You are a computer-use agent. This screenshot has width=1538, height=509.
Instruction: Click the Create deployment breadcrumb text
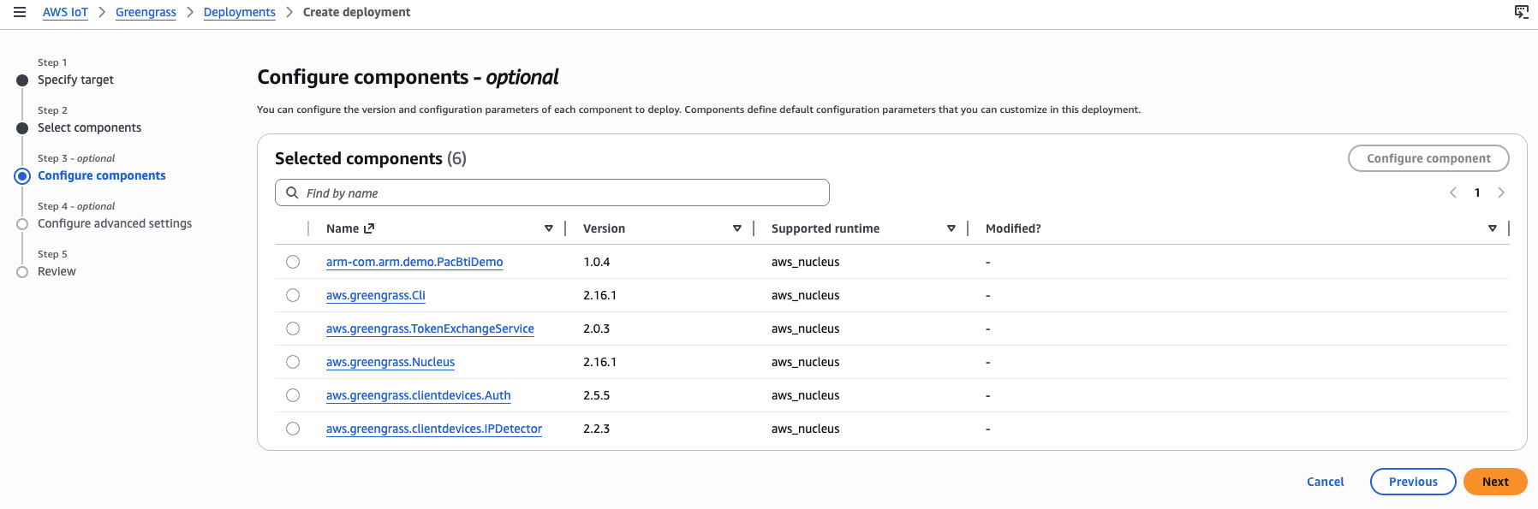tap(356, 12)
